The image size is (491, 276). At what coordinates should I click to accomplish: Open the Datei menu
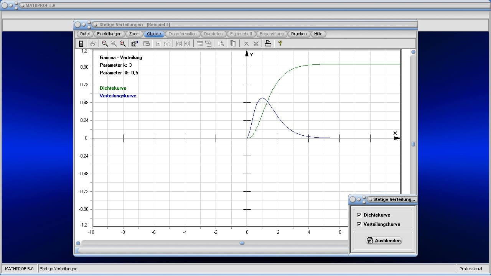pyautogui.click(x=85, y=34)
